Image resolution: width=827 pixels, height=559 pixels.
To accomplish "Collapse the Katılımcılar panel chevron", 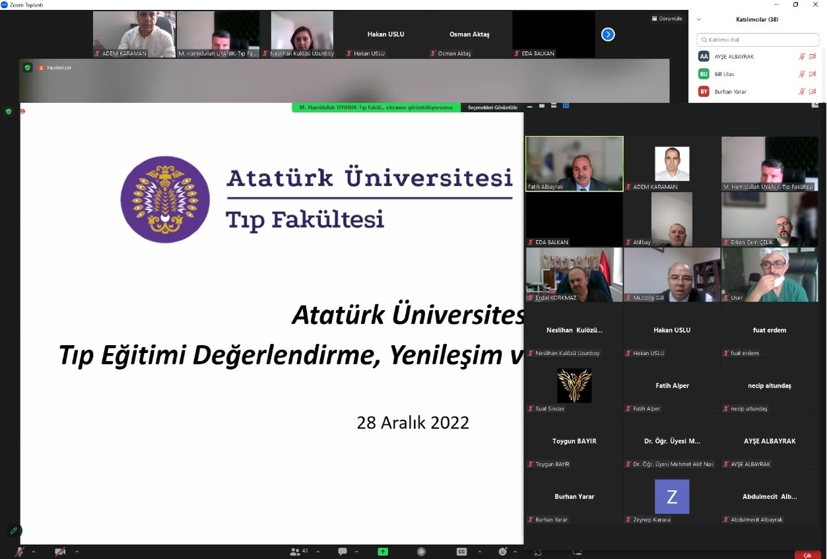I will click(x=699, y=20).
